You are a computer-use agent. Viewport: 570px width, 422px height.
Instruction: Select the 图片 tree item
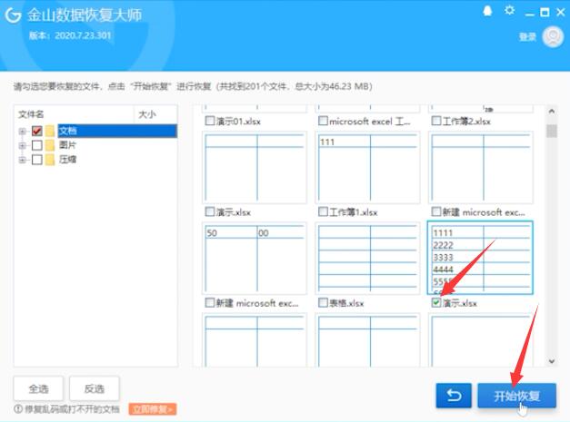(x=67, y=145)
